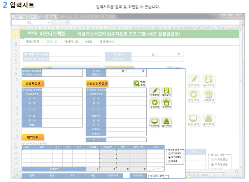Open the Name Box dropdown arrow

48,23
